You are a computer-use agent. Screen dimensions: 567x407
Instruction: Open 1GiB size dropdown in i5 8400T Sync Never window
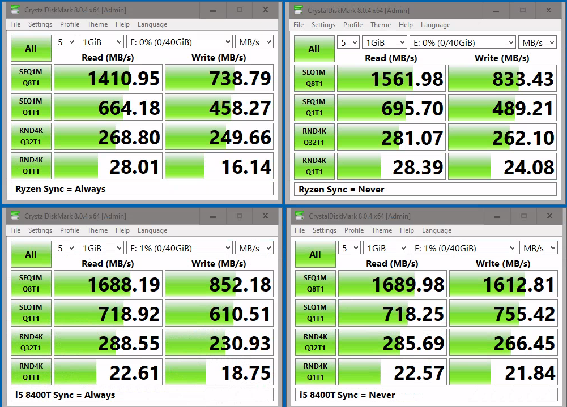coord(386,248)
